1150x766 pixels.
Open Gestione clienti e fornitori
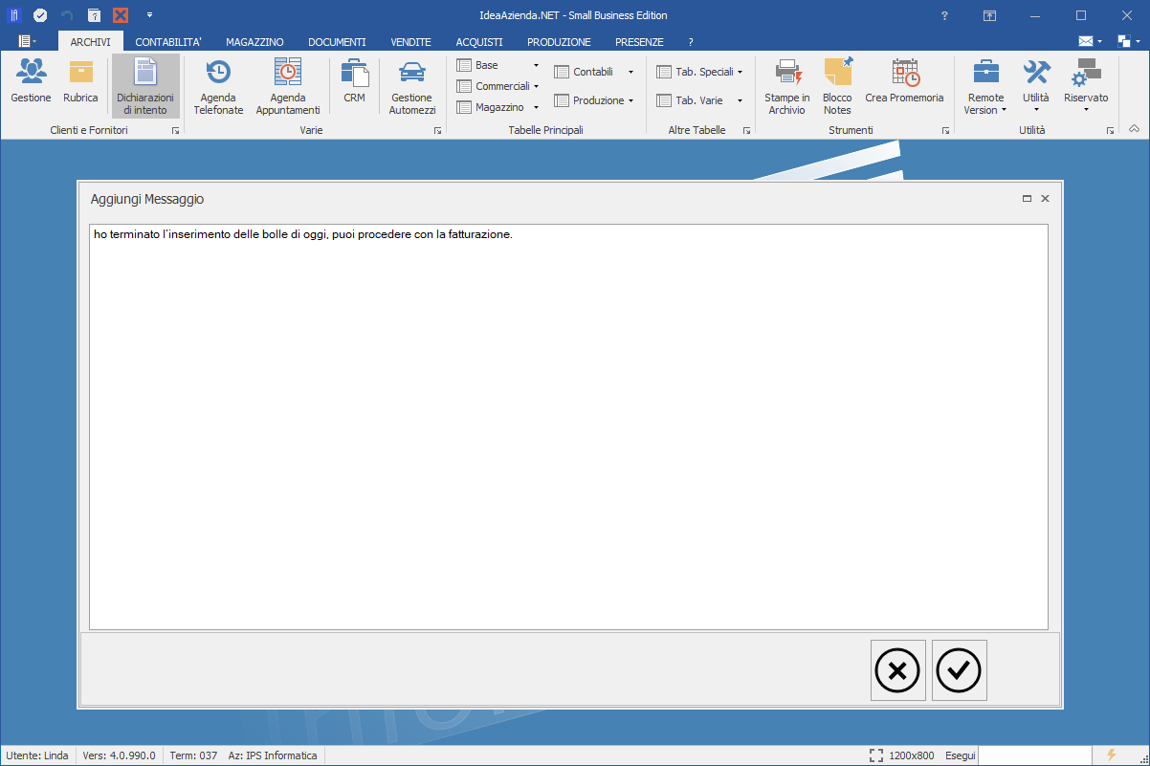click(31, 80)
